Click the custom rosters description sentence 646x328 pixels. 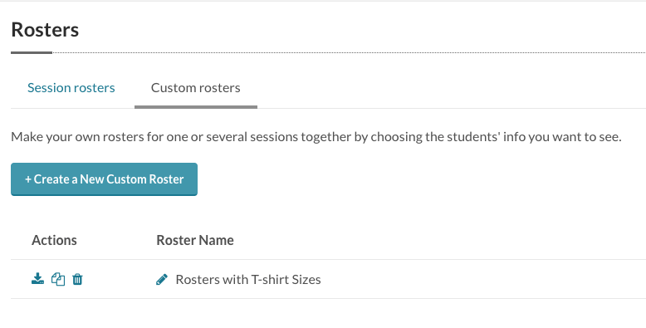[x=316, y=136]
